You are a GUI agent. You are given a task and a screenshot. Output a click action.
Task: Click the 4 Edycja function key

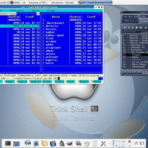tap(22, 81)
